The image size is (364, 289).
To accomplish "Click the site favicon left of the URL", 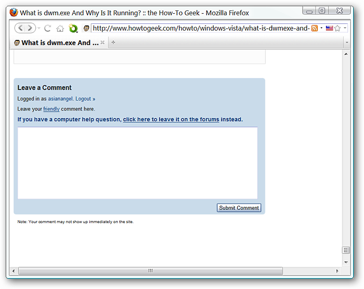I will pos(86,28).
